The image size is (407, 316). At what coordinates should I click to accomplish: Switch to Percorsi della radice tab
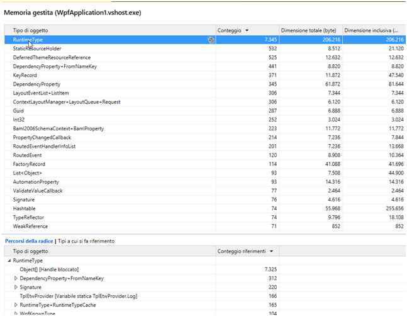pyautogui.click(x=29, y=241)
